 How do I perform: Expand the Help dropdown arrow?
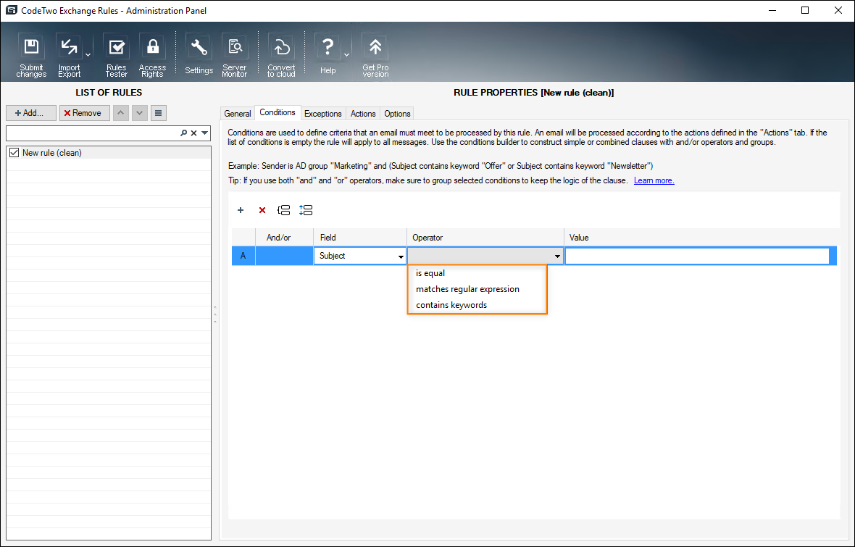tap(346, 55)
